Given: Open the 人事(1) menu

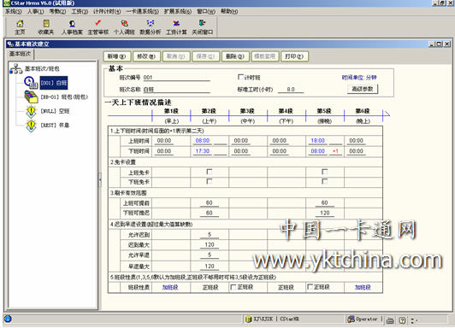Looking at the screenshot, I should click(x=35, y=11).
